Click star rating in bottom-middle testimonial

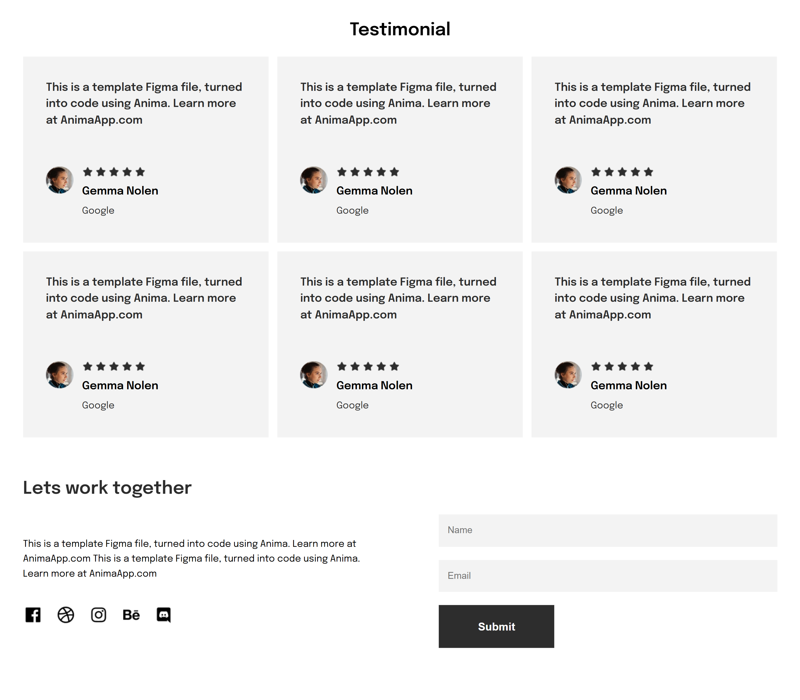(368, 366)
